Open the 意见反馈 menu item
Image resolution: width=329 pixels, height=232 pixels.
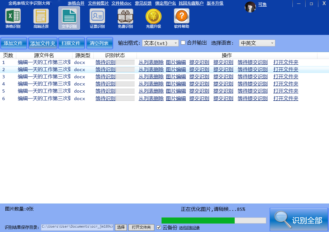[x=142, y=3]
